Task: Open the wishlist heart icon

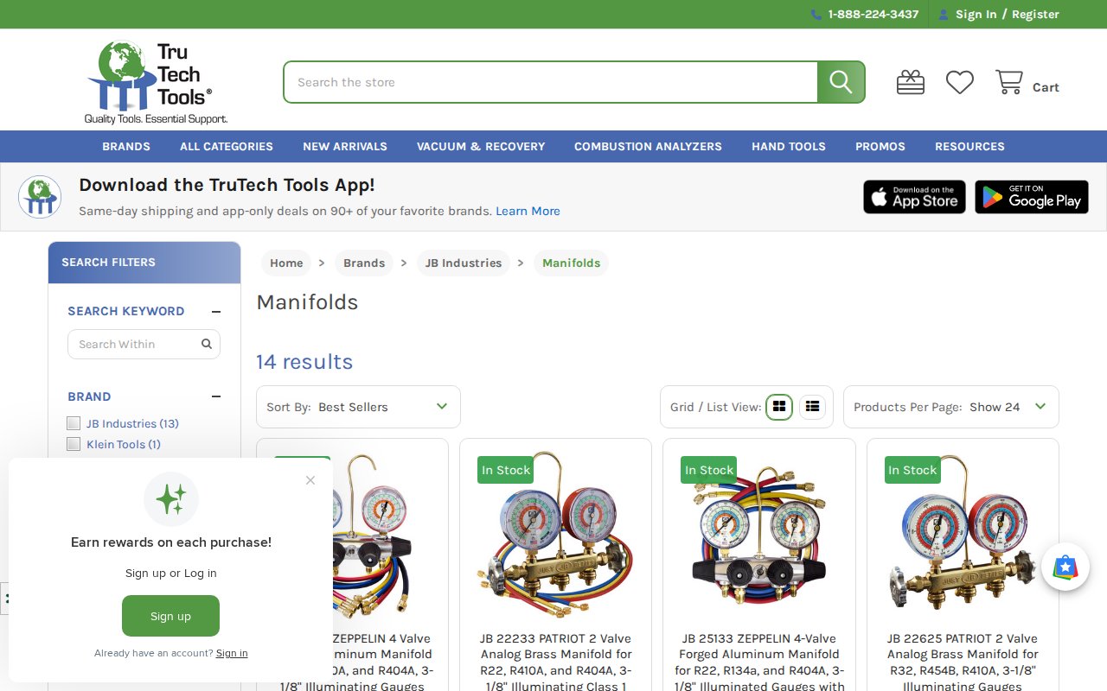Action: point(959,83)
